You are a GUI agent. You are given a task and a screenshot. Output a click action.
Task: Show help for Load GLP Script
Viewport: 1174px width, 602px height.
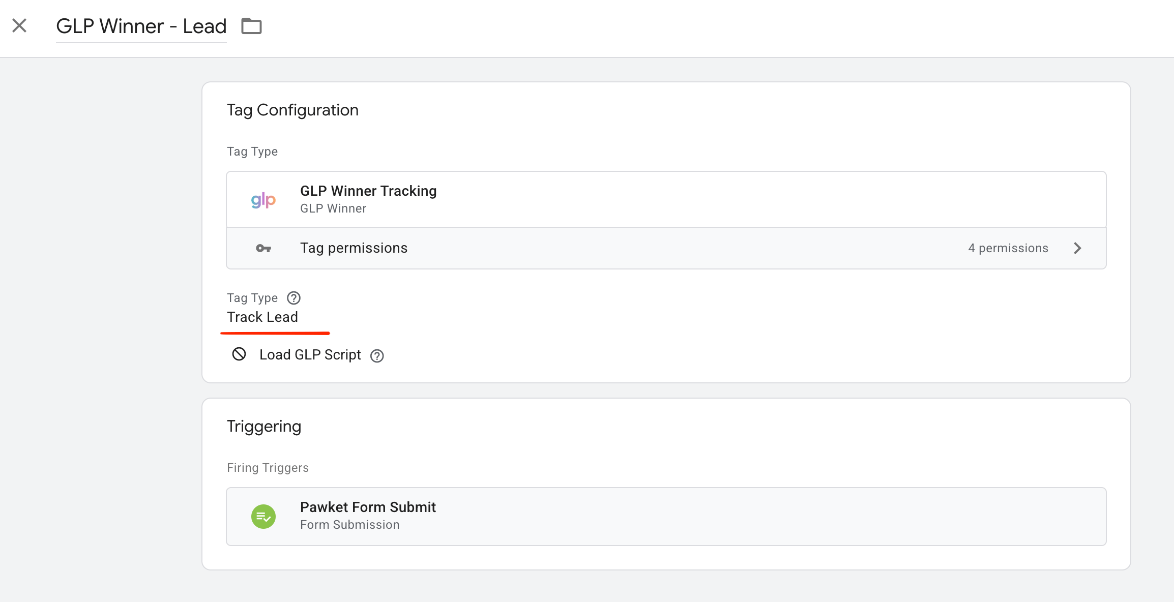[377, 356]
